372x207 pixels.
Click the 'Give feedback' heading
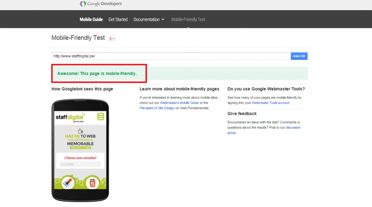pyautogui.click(x=242, y=114)
